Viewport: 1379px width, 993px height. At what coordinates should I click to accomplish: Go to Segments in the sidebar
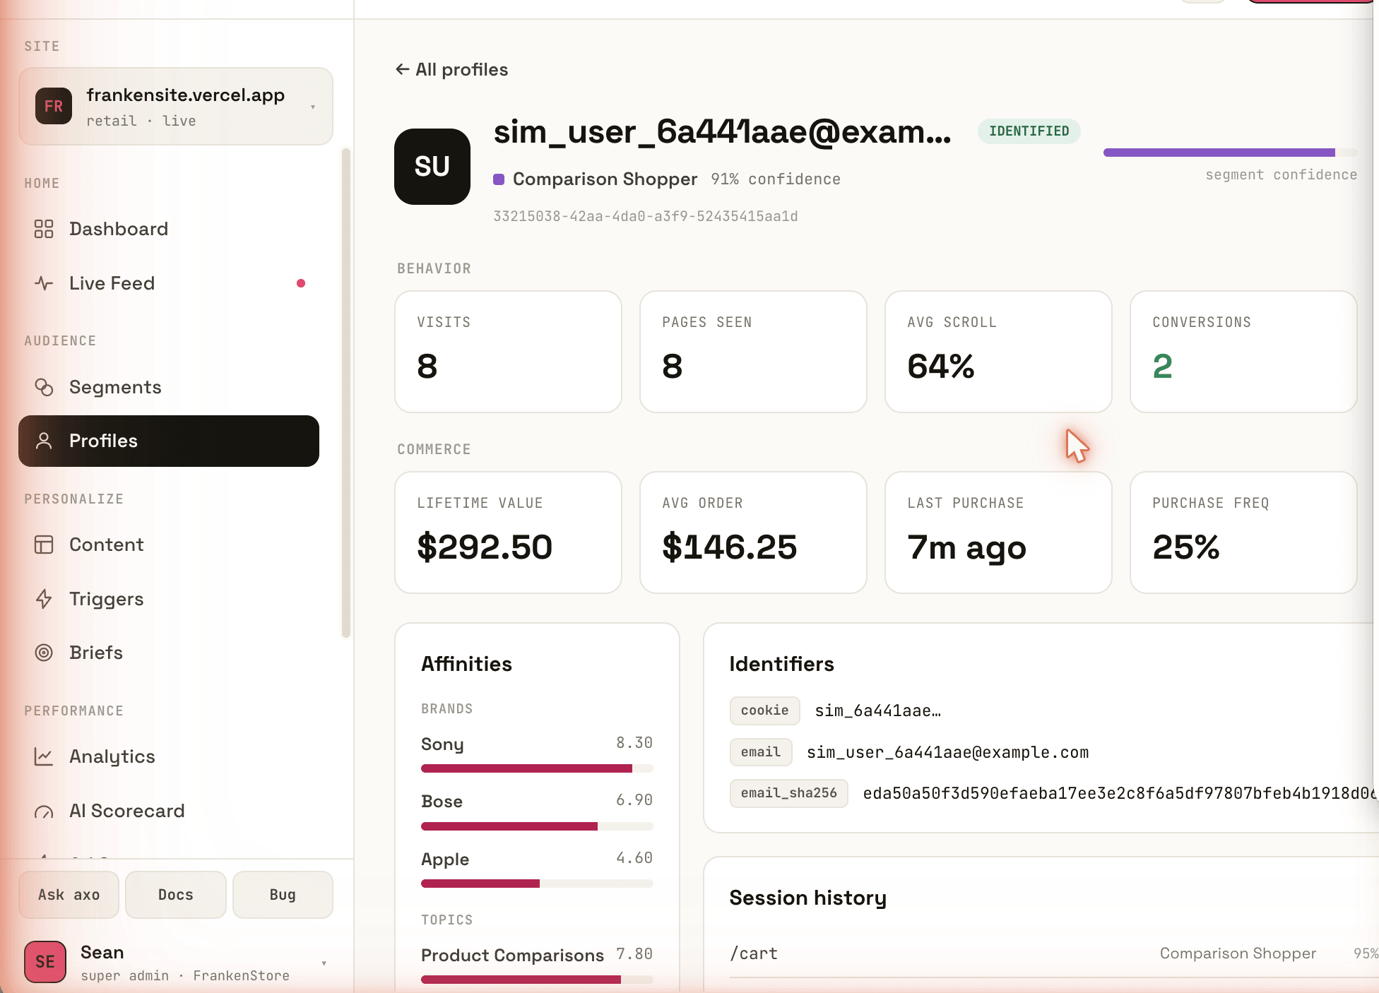click(169, 387)
